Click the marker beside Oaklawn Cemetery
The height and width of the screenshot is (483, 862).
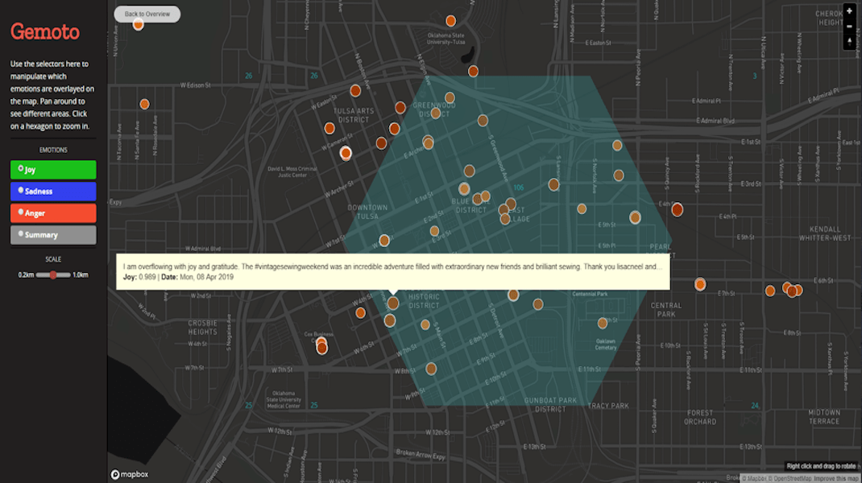(x=603, y=323)
